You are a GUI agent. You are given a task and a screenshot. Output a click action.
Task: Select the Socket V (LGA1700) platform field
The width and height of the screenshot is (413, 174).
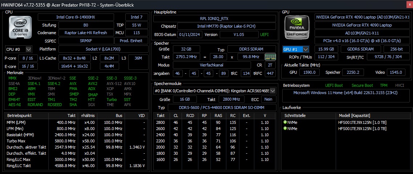pyautogui.click(x=103, y=49)
